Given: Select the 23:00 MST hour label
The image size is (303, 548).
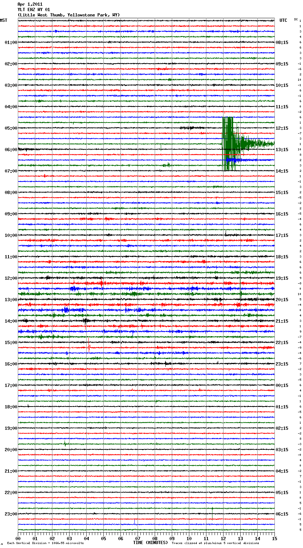Looking at the screenshot, I should point(11,514).
